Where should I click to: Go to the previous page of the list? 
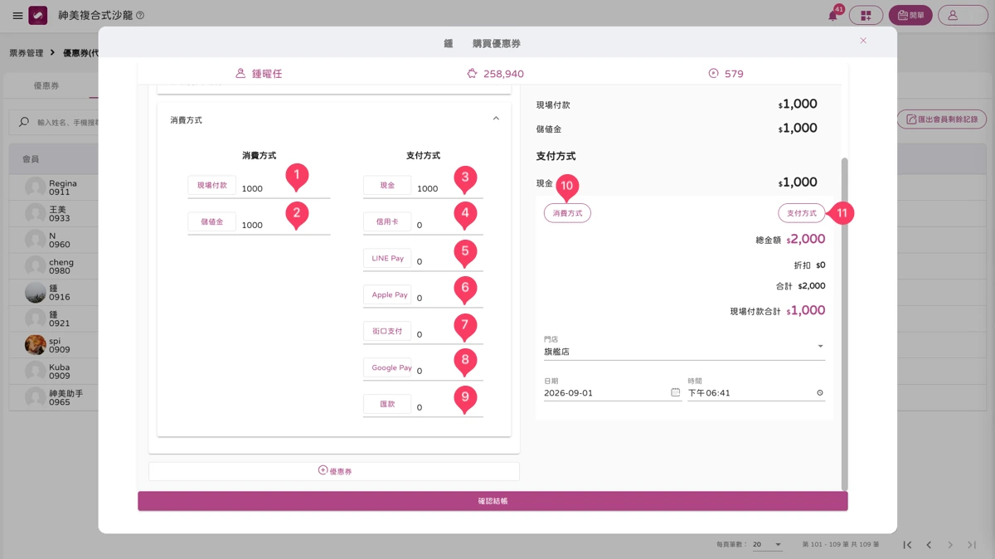[x=929, y=545]
